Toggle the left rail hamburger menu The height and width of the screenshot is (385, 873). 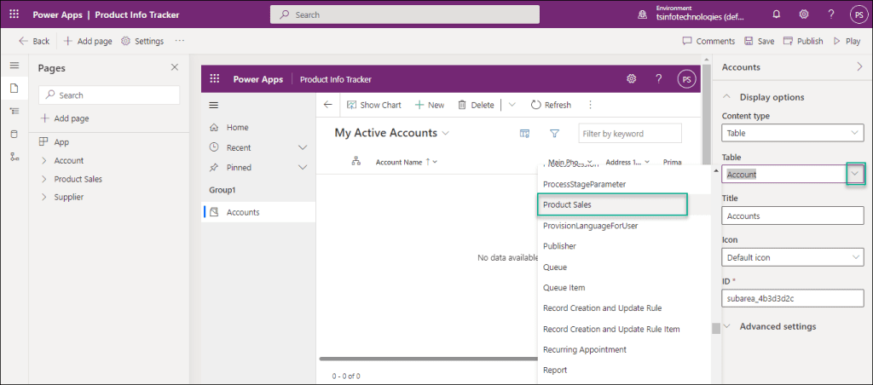tap(14, 66)
